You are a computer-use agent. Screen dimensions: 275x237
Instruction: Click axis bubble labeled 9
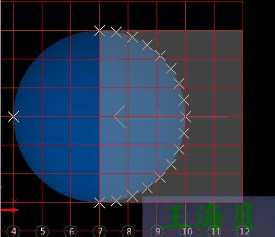(157, 231)
